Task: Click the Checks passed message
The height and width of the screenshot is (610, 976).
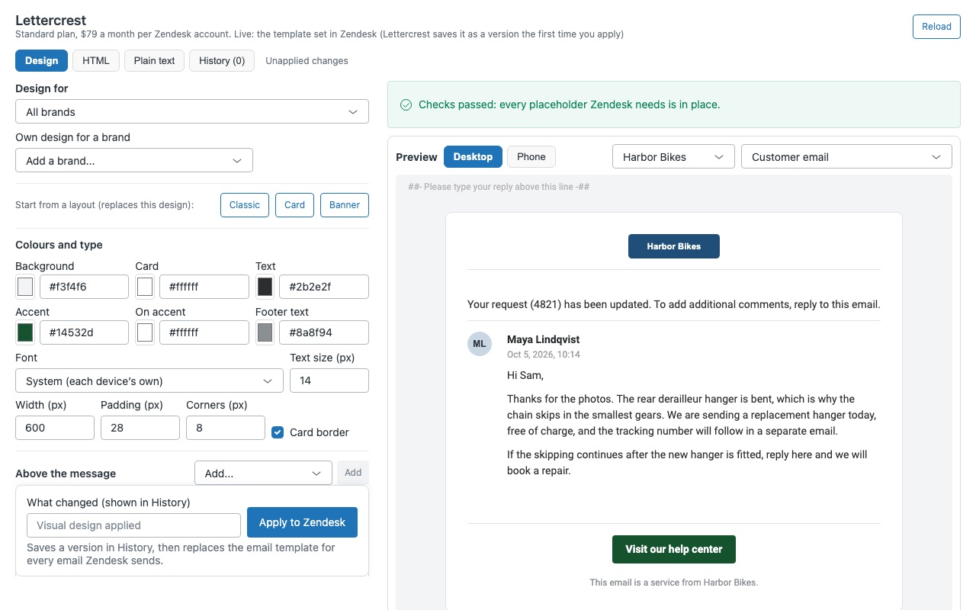Action: (569, 104)
